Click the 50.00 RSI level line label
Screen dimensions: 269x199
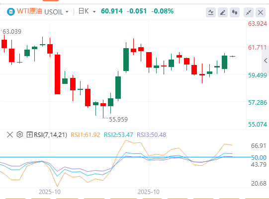(x=259, y=157)
